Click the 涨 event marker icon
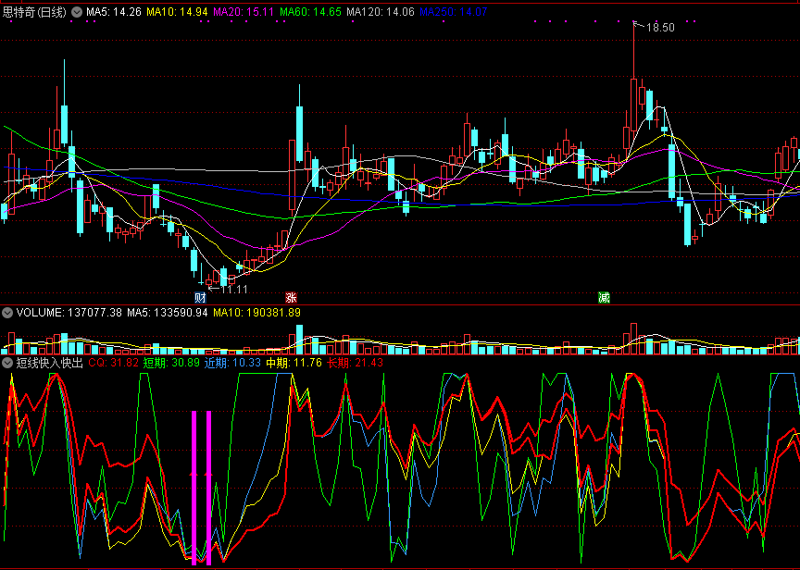The width and height of the screenshot is (800, 570). (291, 298)
